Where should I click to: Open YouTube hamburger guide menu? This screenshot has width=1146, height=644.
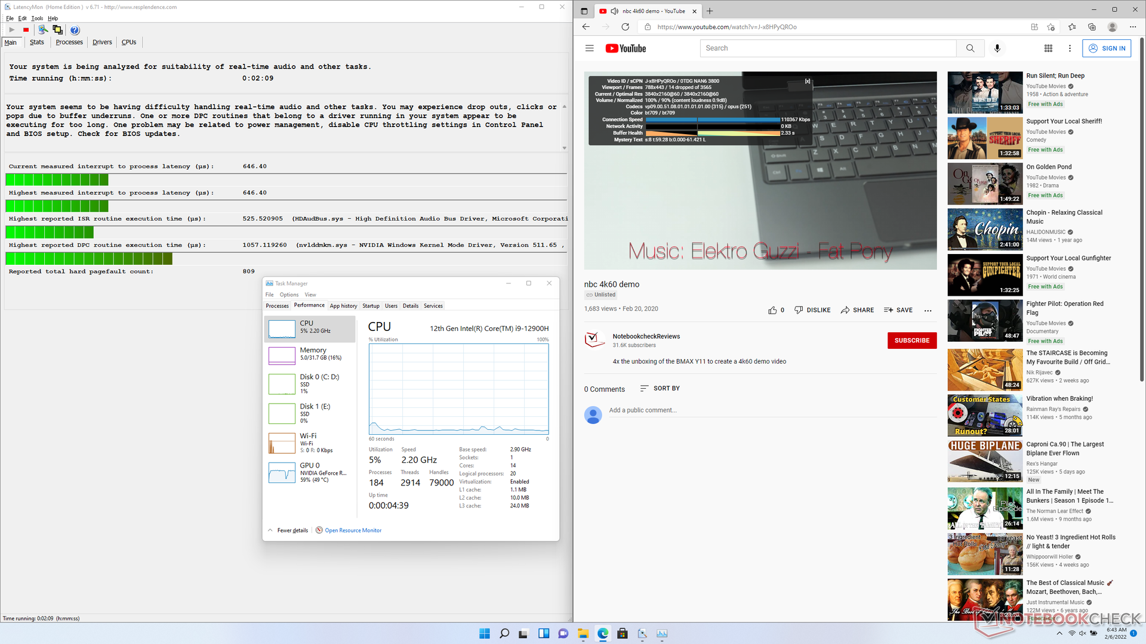589,48
